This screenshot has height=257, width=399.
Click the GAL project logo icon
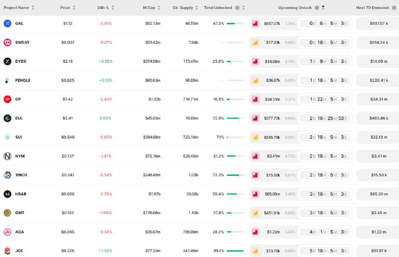coord(7,23)
